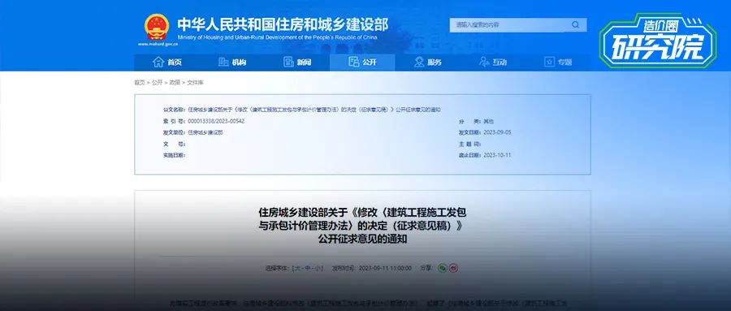Go to 政策 in the breadcrumb
The height and width of the screenshot is (311, 731).
(x=175, y=83)
